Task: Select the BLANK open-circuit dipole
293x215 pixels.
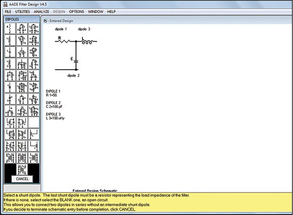Action: [33, 123]
